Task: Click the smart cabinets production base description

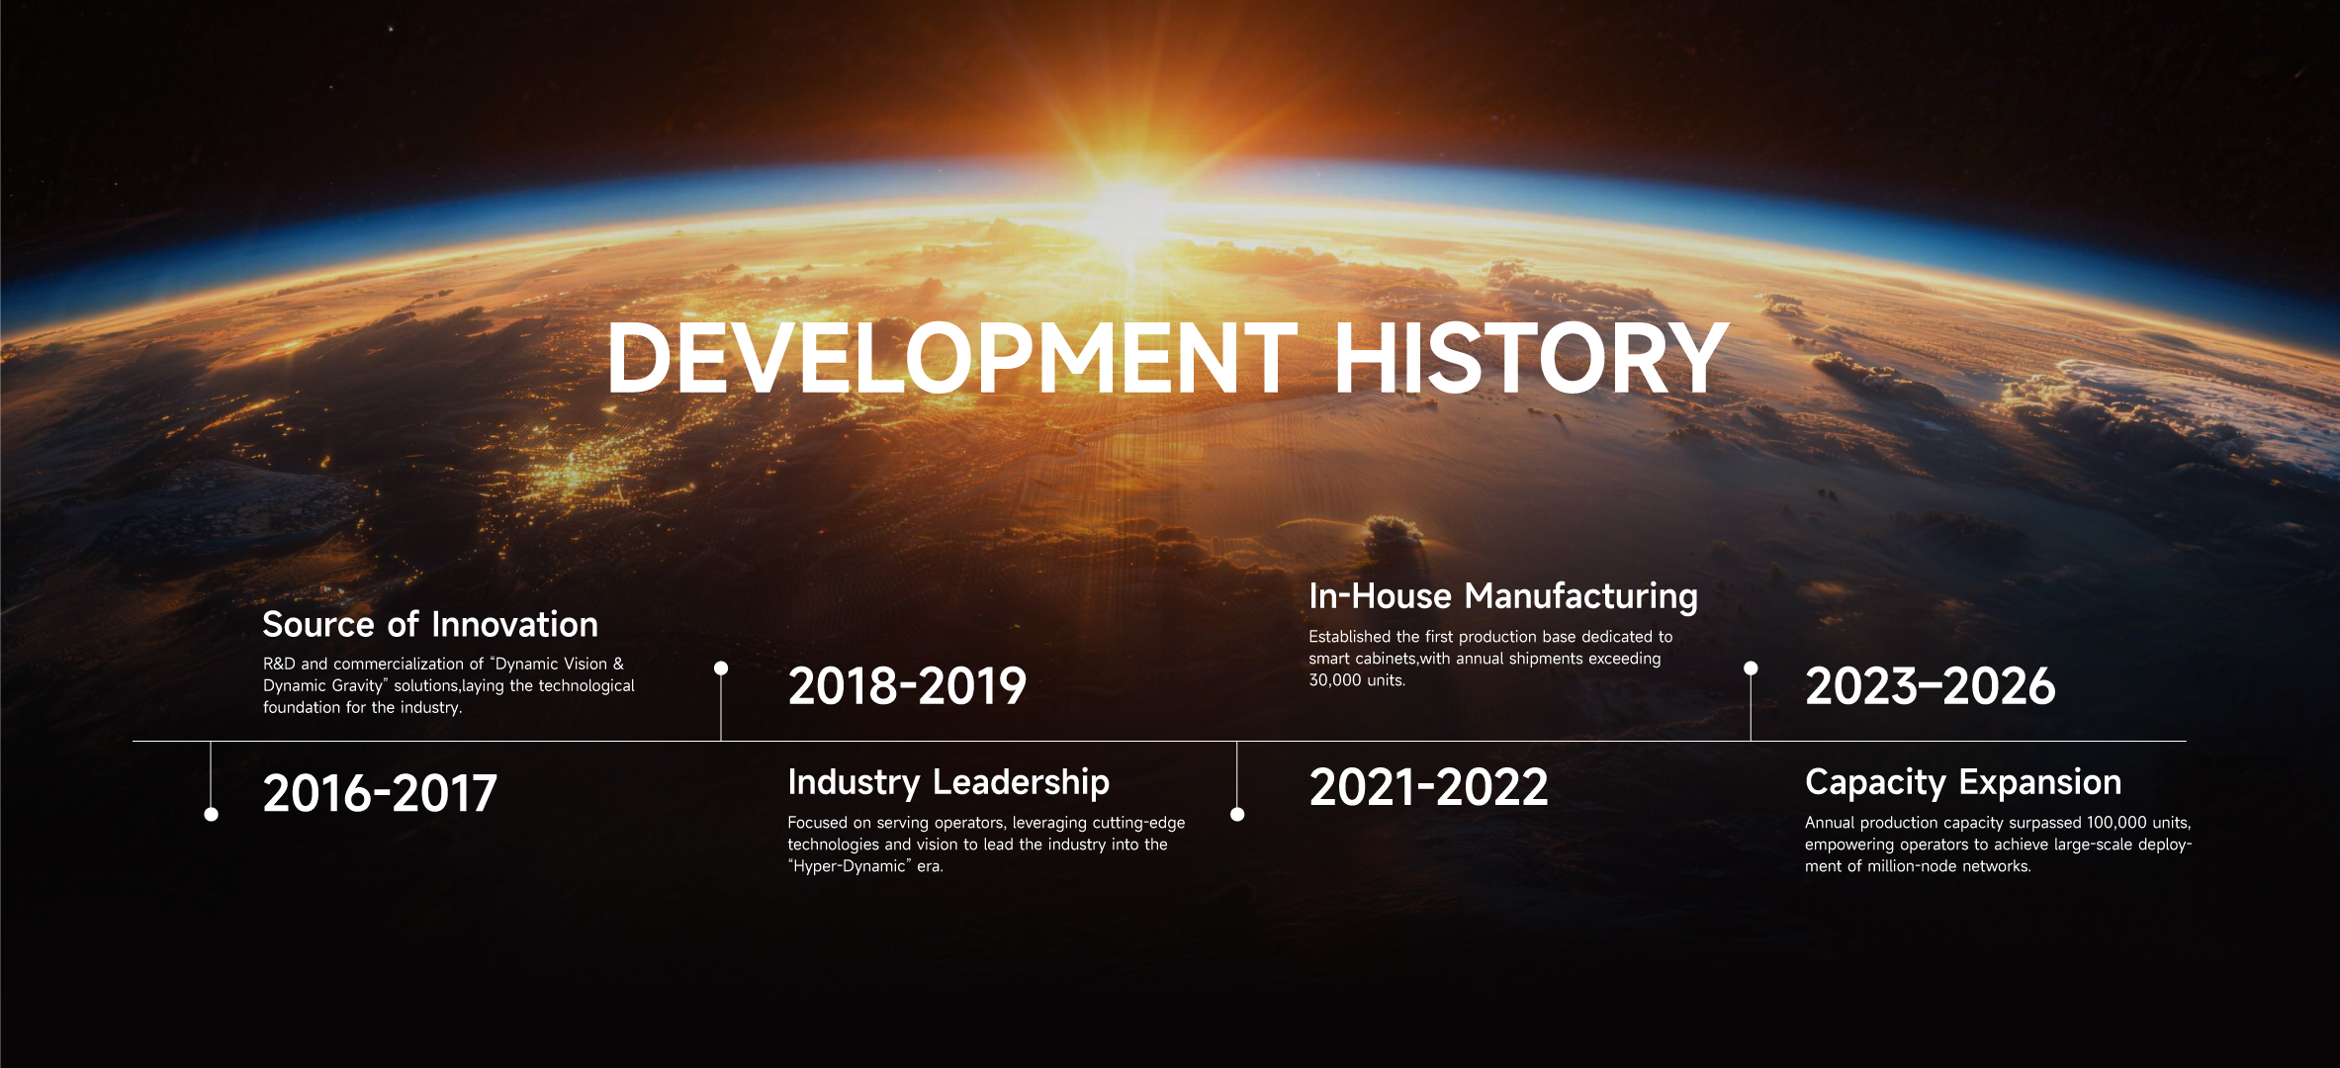Action: click(1489, 659)
